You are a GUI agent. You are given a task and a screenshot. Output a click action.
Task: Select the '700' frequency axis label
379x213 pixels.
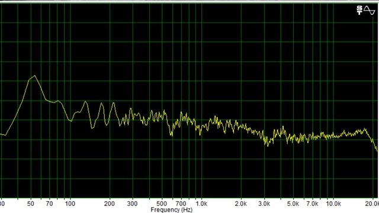[x=181, y=204]
